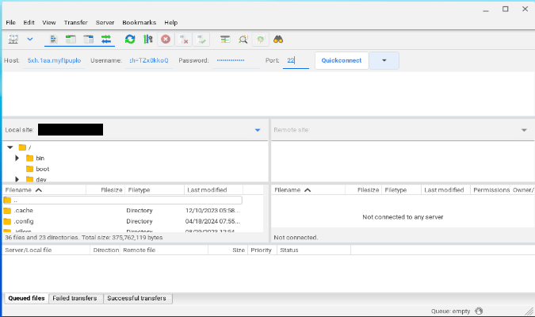
Task: Click the Status queue column header
Action: click(x=314, y=250)
